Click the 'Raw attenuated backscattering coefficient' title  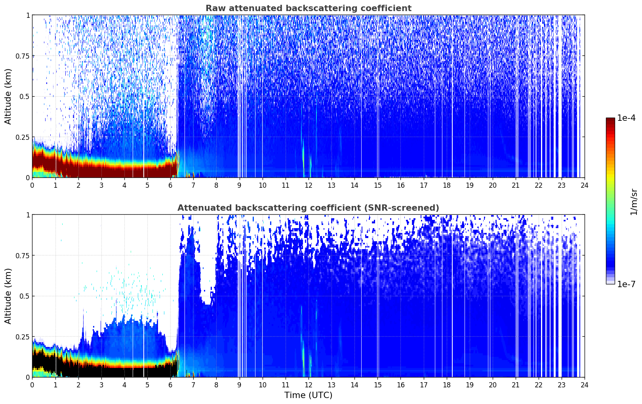pos(308,8)
